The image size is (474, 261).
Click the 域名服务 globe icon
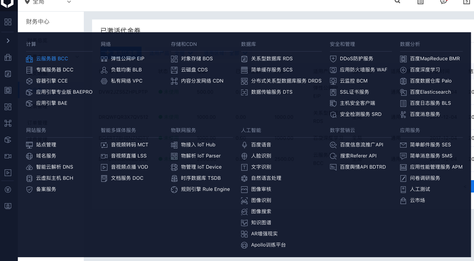pyautogui.click(x=29, y=156)
